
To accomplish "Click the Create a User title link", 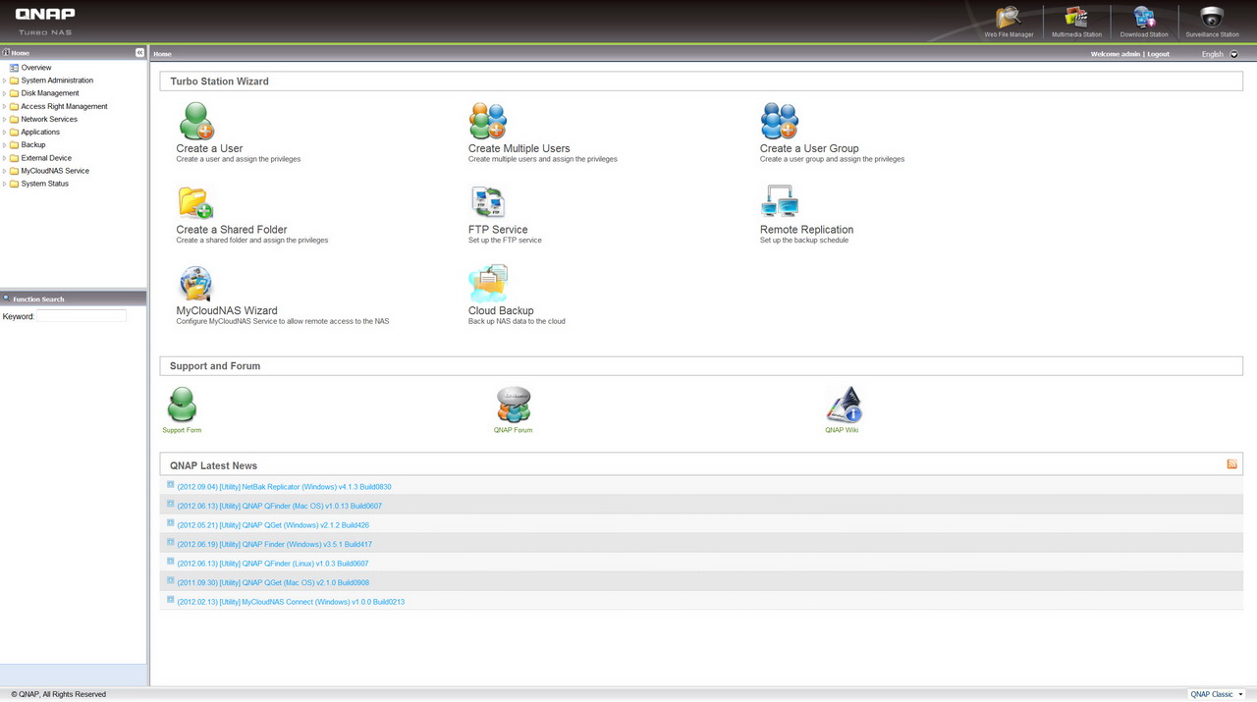I will pyautogui.click(x=209, y=148).
